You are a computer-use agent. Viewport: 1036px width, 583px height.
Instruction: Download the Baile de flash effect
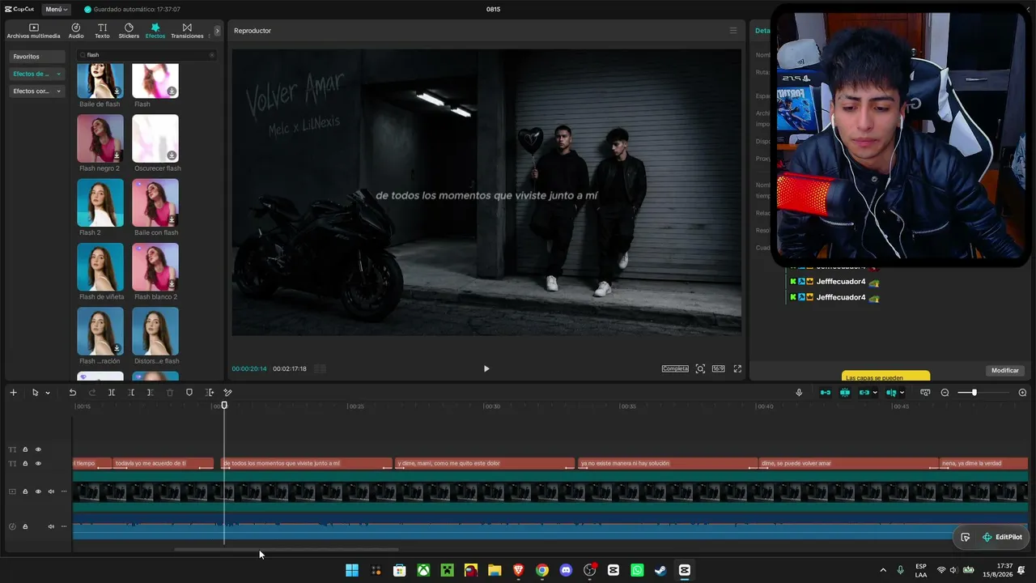(x=117, y=91)
